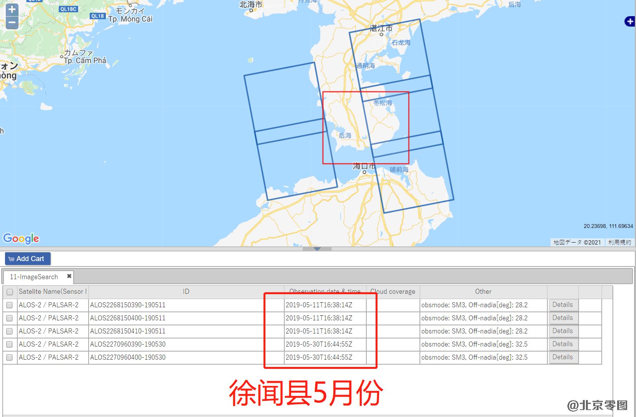The height and width of the screenshot is (417, 636).
Task: Open the blue plus panel at map's right edge
Action: click(x=631, y=22)
